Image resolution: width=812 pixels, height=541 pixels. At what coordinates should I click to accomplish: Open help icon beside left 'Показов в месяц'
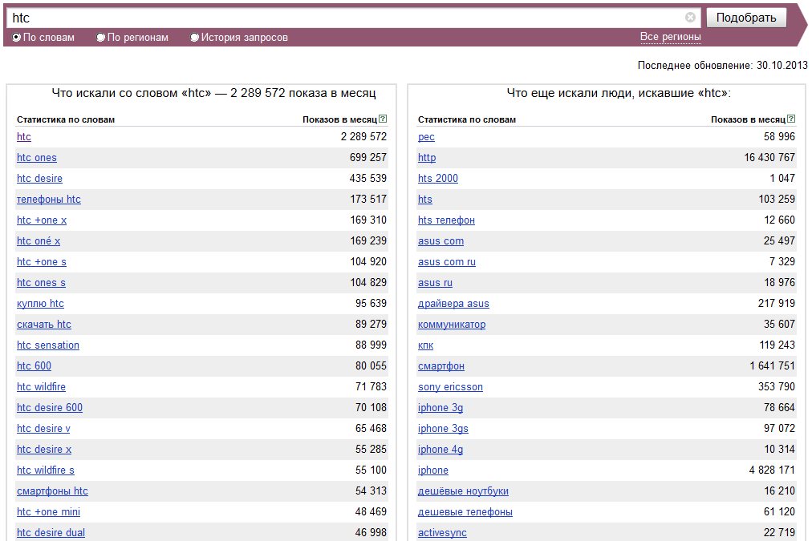[x=383, y=119]
